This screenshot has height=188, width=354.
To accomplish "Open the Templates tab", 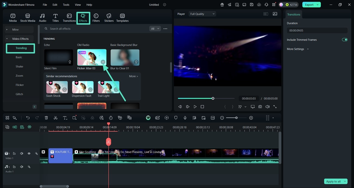I will click(122, 18).
